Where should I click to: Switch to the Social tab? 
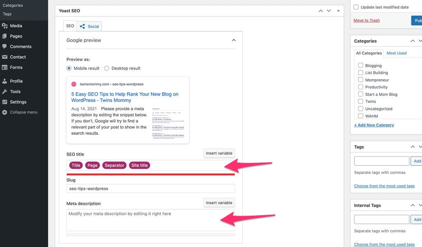[89, 26]
